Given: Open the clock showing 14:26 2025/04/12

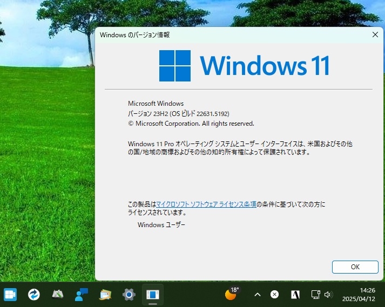Looking at the screenshot, I should point(359,295).
